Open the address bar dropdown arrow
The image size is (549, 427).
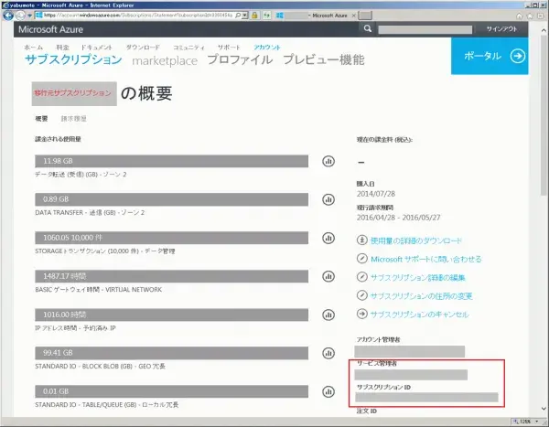click(x=244, y=16)
